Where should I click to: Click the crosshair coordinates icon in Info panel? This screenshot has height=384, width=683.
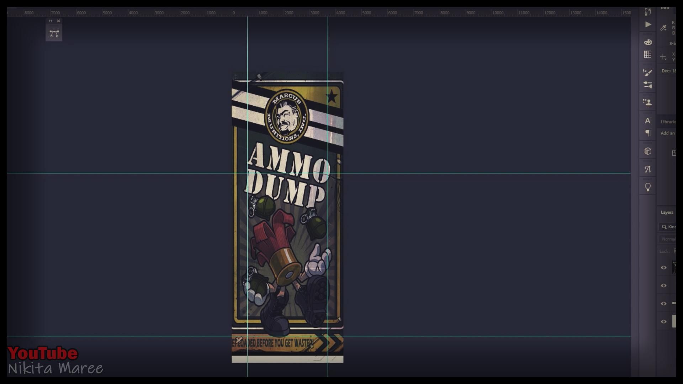(x=663, y=57)
